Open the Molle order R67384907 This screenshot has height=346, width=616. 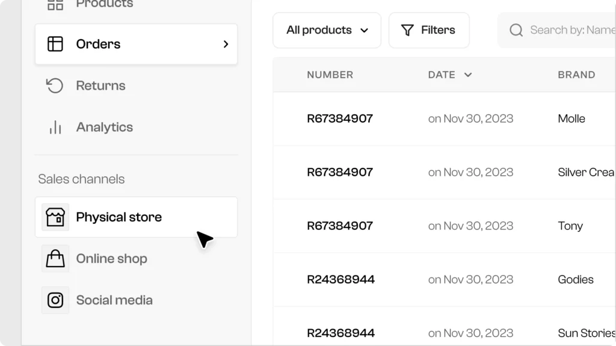[x=340, y=119]
